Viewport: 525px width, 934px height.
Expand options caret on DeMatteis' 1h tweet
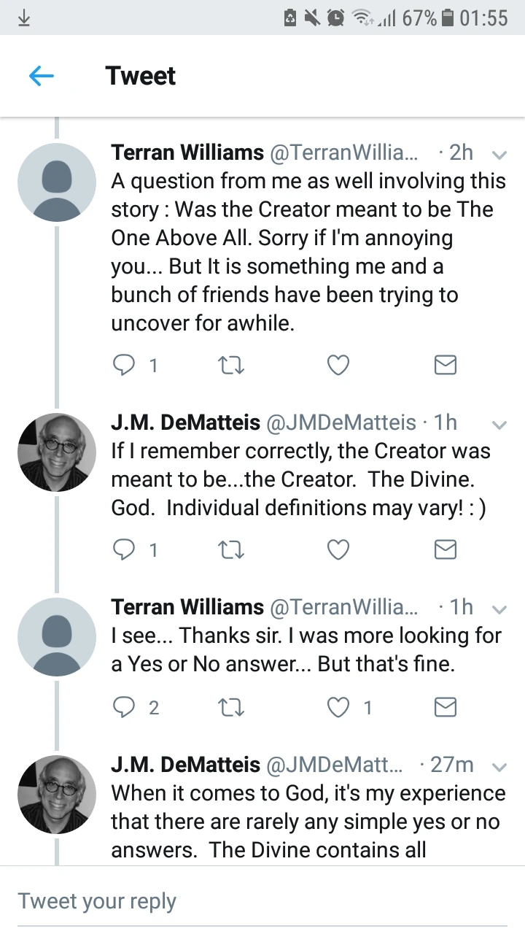[499, 424]
